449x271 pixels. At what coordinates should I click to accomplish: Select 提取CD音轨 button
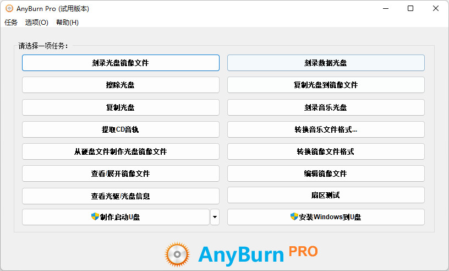click(121, 129)
